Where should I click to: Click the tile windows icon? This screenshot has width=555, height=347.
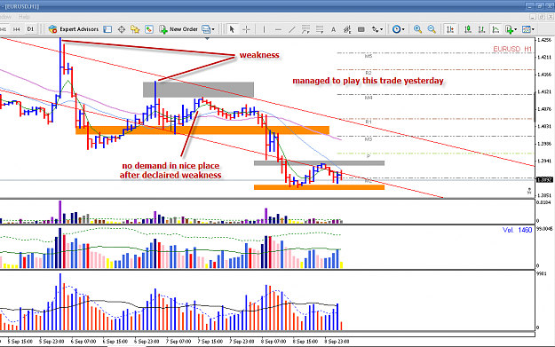tap(206, 29)
